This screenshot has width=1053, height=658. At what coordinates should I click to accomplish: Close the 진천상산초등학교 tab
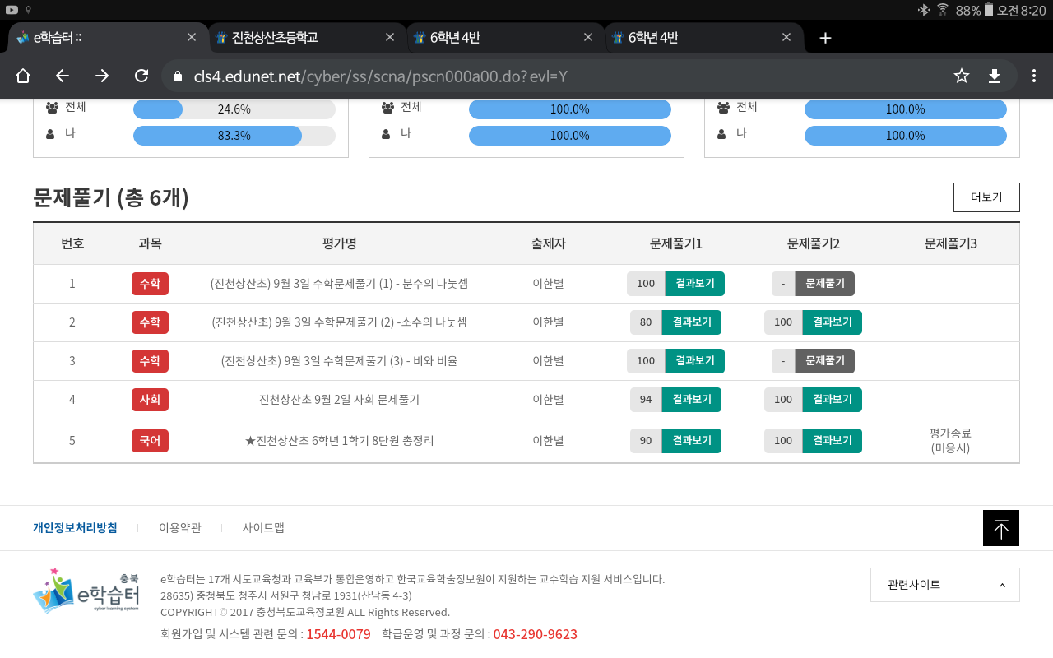click(390, 37)
